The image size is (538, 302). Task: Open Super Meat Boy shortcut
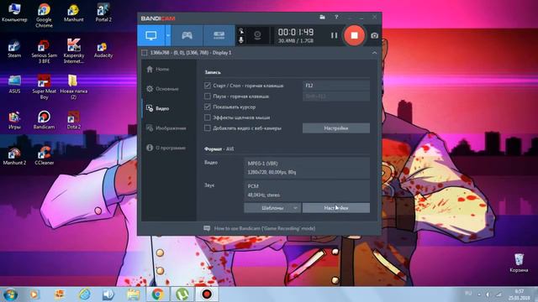point(44,86)
